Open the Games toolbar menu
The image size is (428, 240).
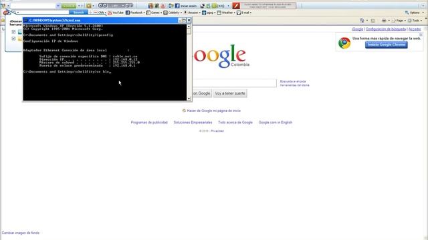154,13
